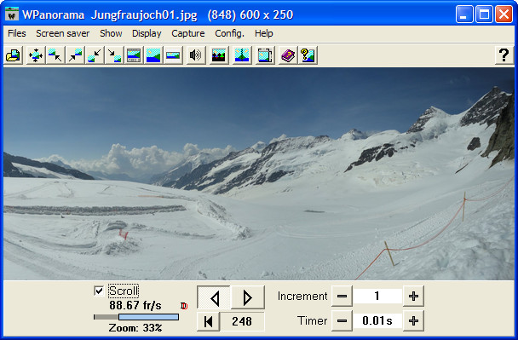The width and height of the screenshot is (518, 340).
Task: Click the capture frame picture icon
Action: (265, 55)
